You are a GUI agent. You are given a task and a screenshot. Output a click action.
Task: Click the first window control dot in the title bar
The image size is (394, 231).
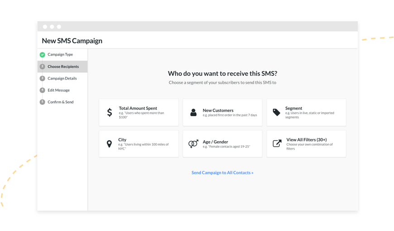point(45,27)
